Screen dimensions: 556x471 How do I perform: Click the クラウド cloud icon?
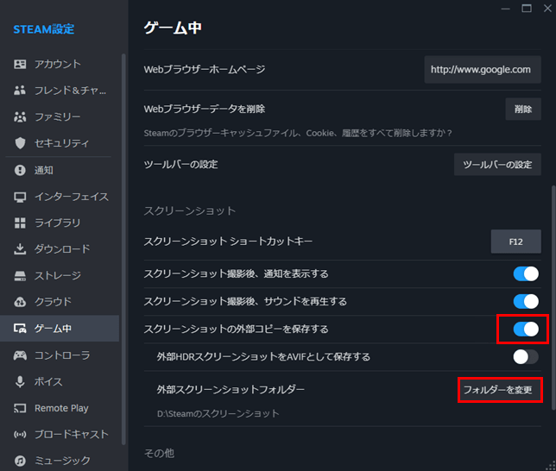20,302
